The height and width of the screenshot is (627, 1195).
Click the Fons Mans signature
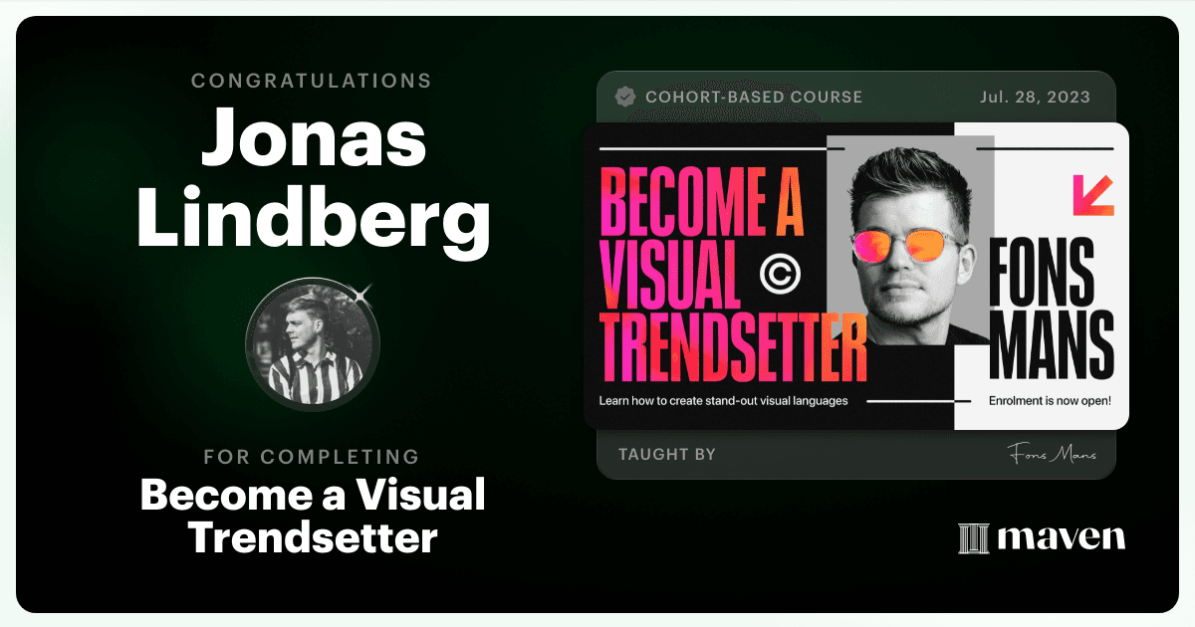click(1051, 455)
